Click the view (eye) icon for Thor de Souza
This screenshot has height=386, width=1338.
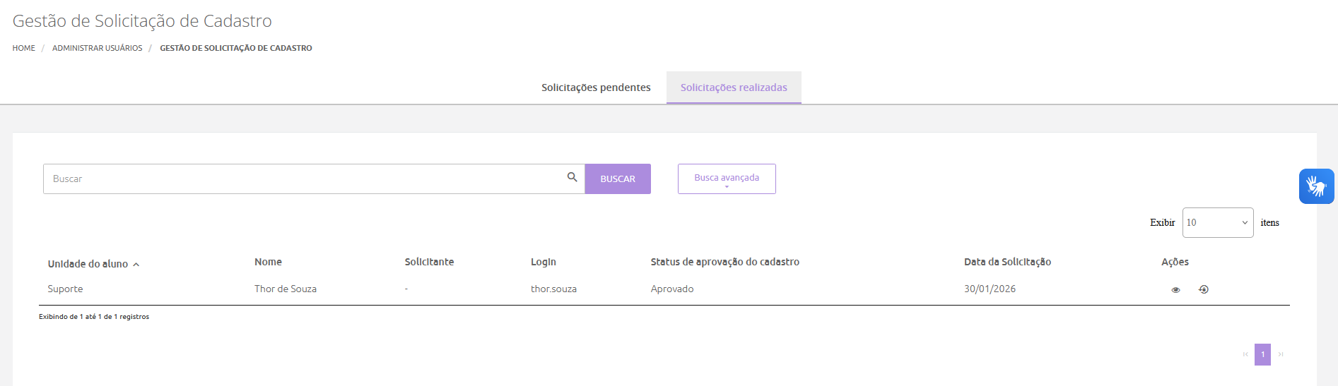(x=1175, y=290)
